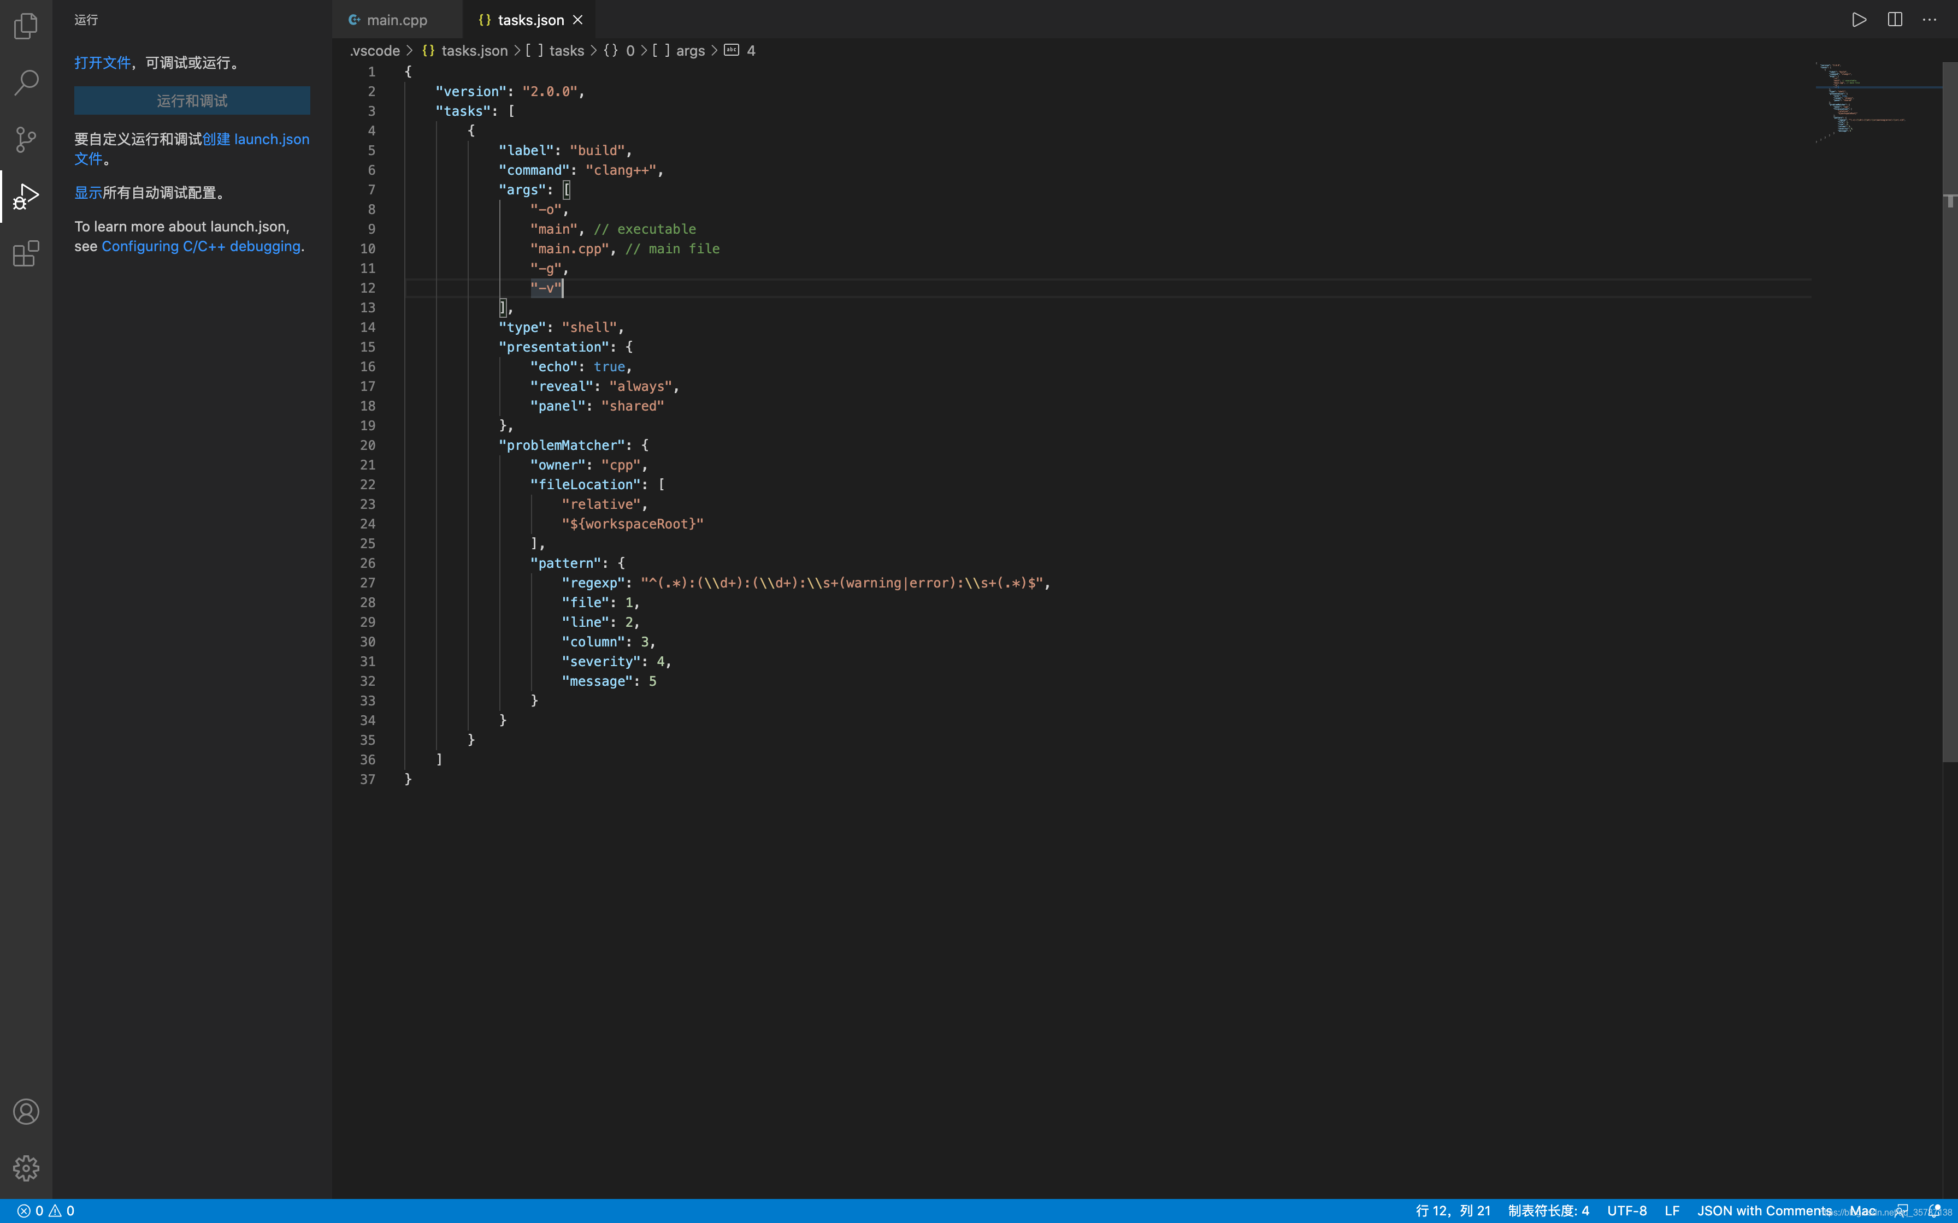
Task: Open the Source Control view
Action: click(26, 139)
